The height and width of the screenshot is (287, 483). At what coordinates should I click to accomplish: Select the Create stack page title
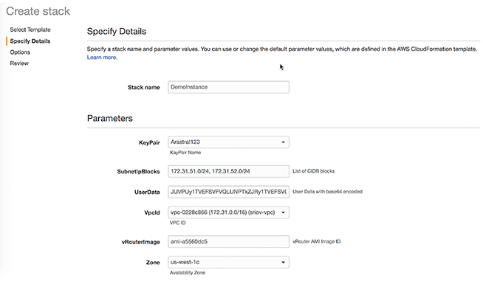tap(38, 11)
